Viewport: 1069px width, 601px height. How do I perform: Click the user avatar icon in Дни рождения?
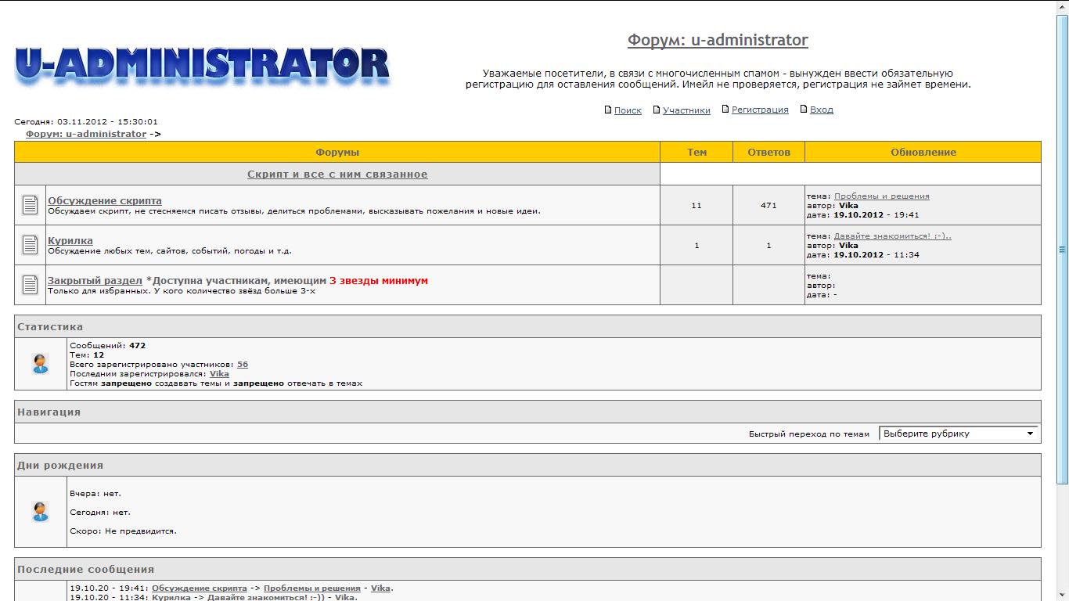click(41, 512)
